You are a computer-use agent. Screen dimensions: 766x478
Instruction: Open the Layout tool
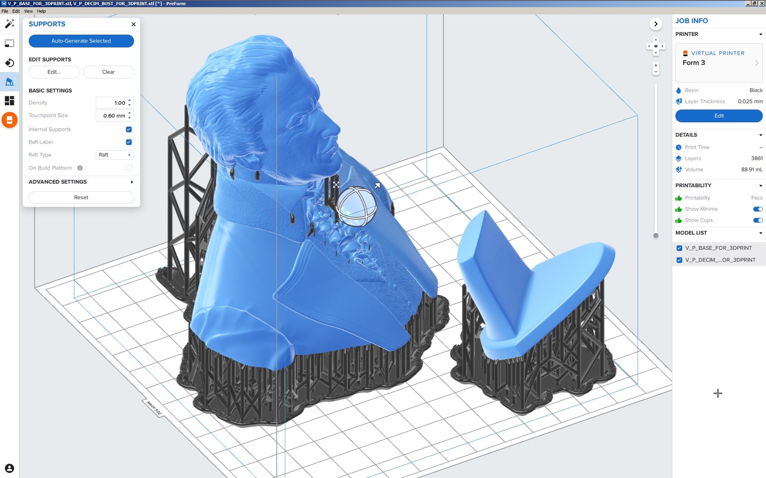(9, 101)
